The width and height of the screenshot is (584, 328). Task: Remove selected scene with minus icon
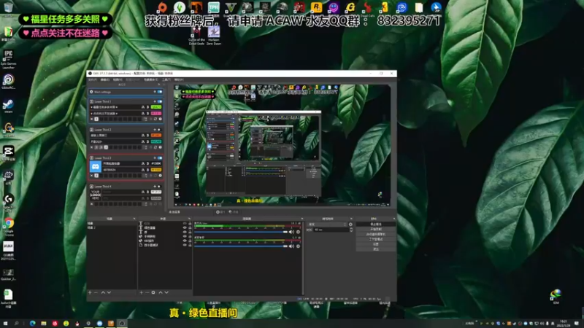click(96, 293)
